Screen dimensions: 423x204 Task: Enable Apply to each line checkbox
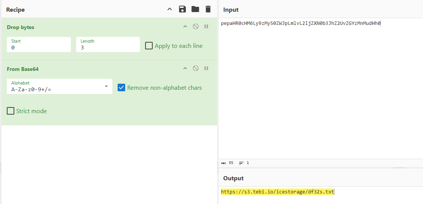(149, 46)
